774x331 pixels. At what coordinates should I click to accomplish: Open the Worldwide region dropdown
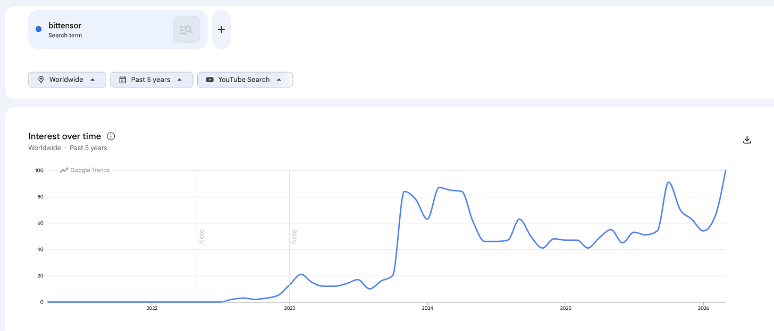tap(67, 80)
